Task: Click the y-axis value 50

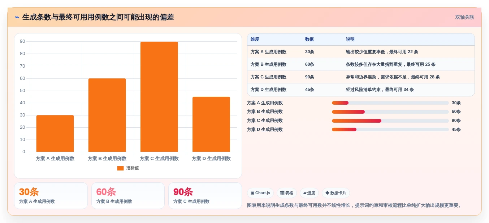Action: click(x=22, y=91)
